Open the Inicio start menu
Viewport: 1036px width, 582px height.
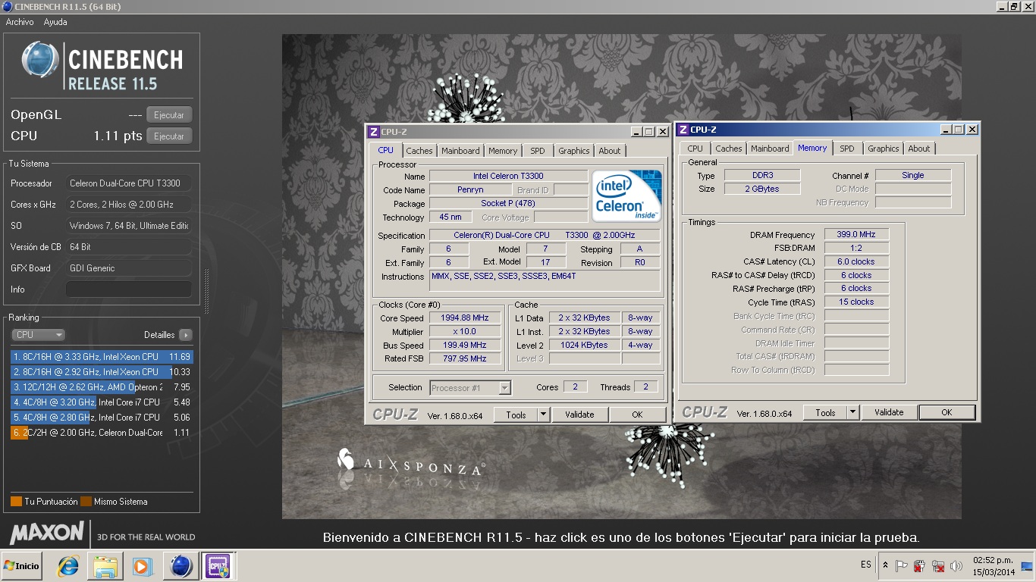21,566
